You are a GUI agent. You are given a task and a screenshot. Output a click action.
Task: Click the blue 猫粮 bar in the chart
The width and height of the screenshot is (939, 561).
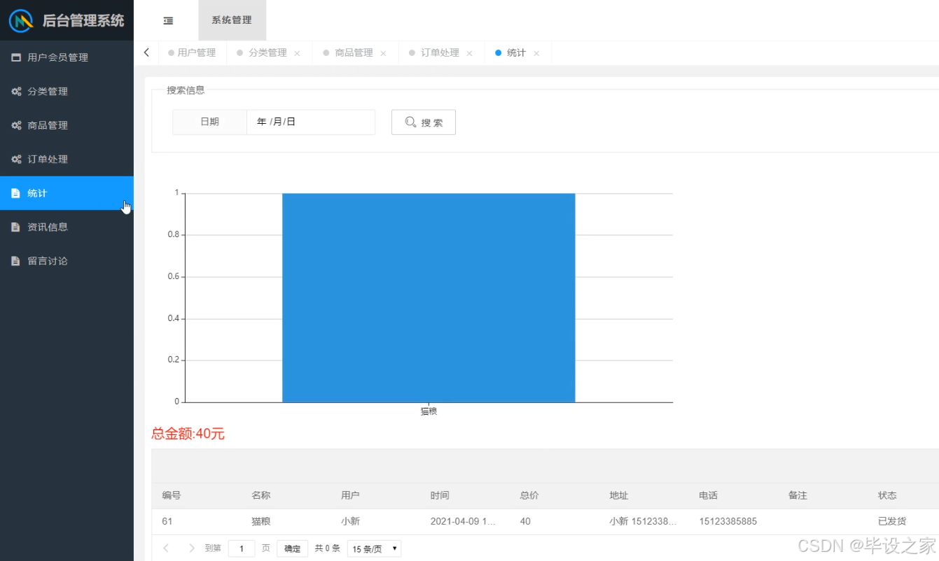click(x=428, y=297)
